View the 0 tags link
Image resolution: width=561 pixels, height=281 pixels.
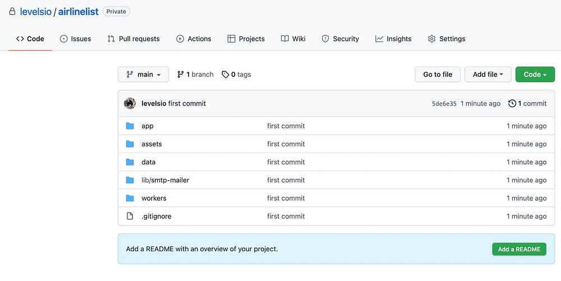point(237,75)
